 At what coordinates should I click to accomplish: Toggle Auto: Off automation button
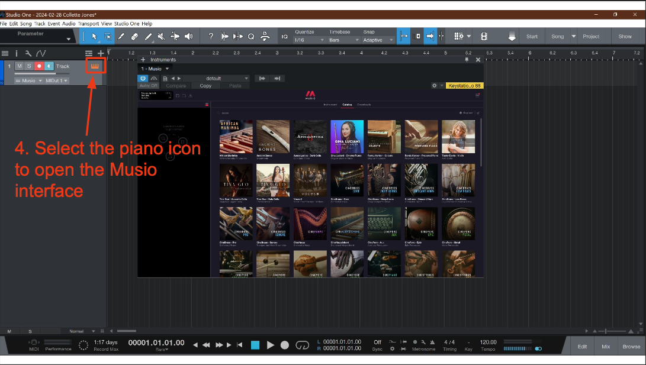[x=148, y=86]
